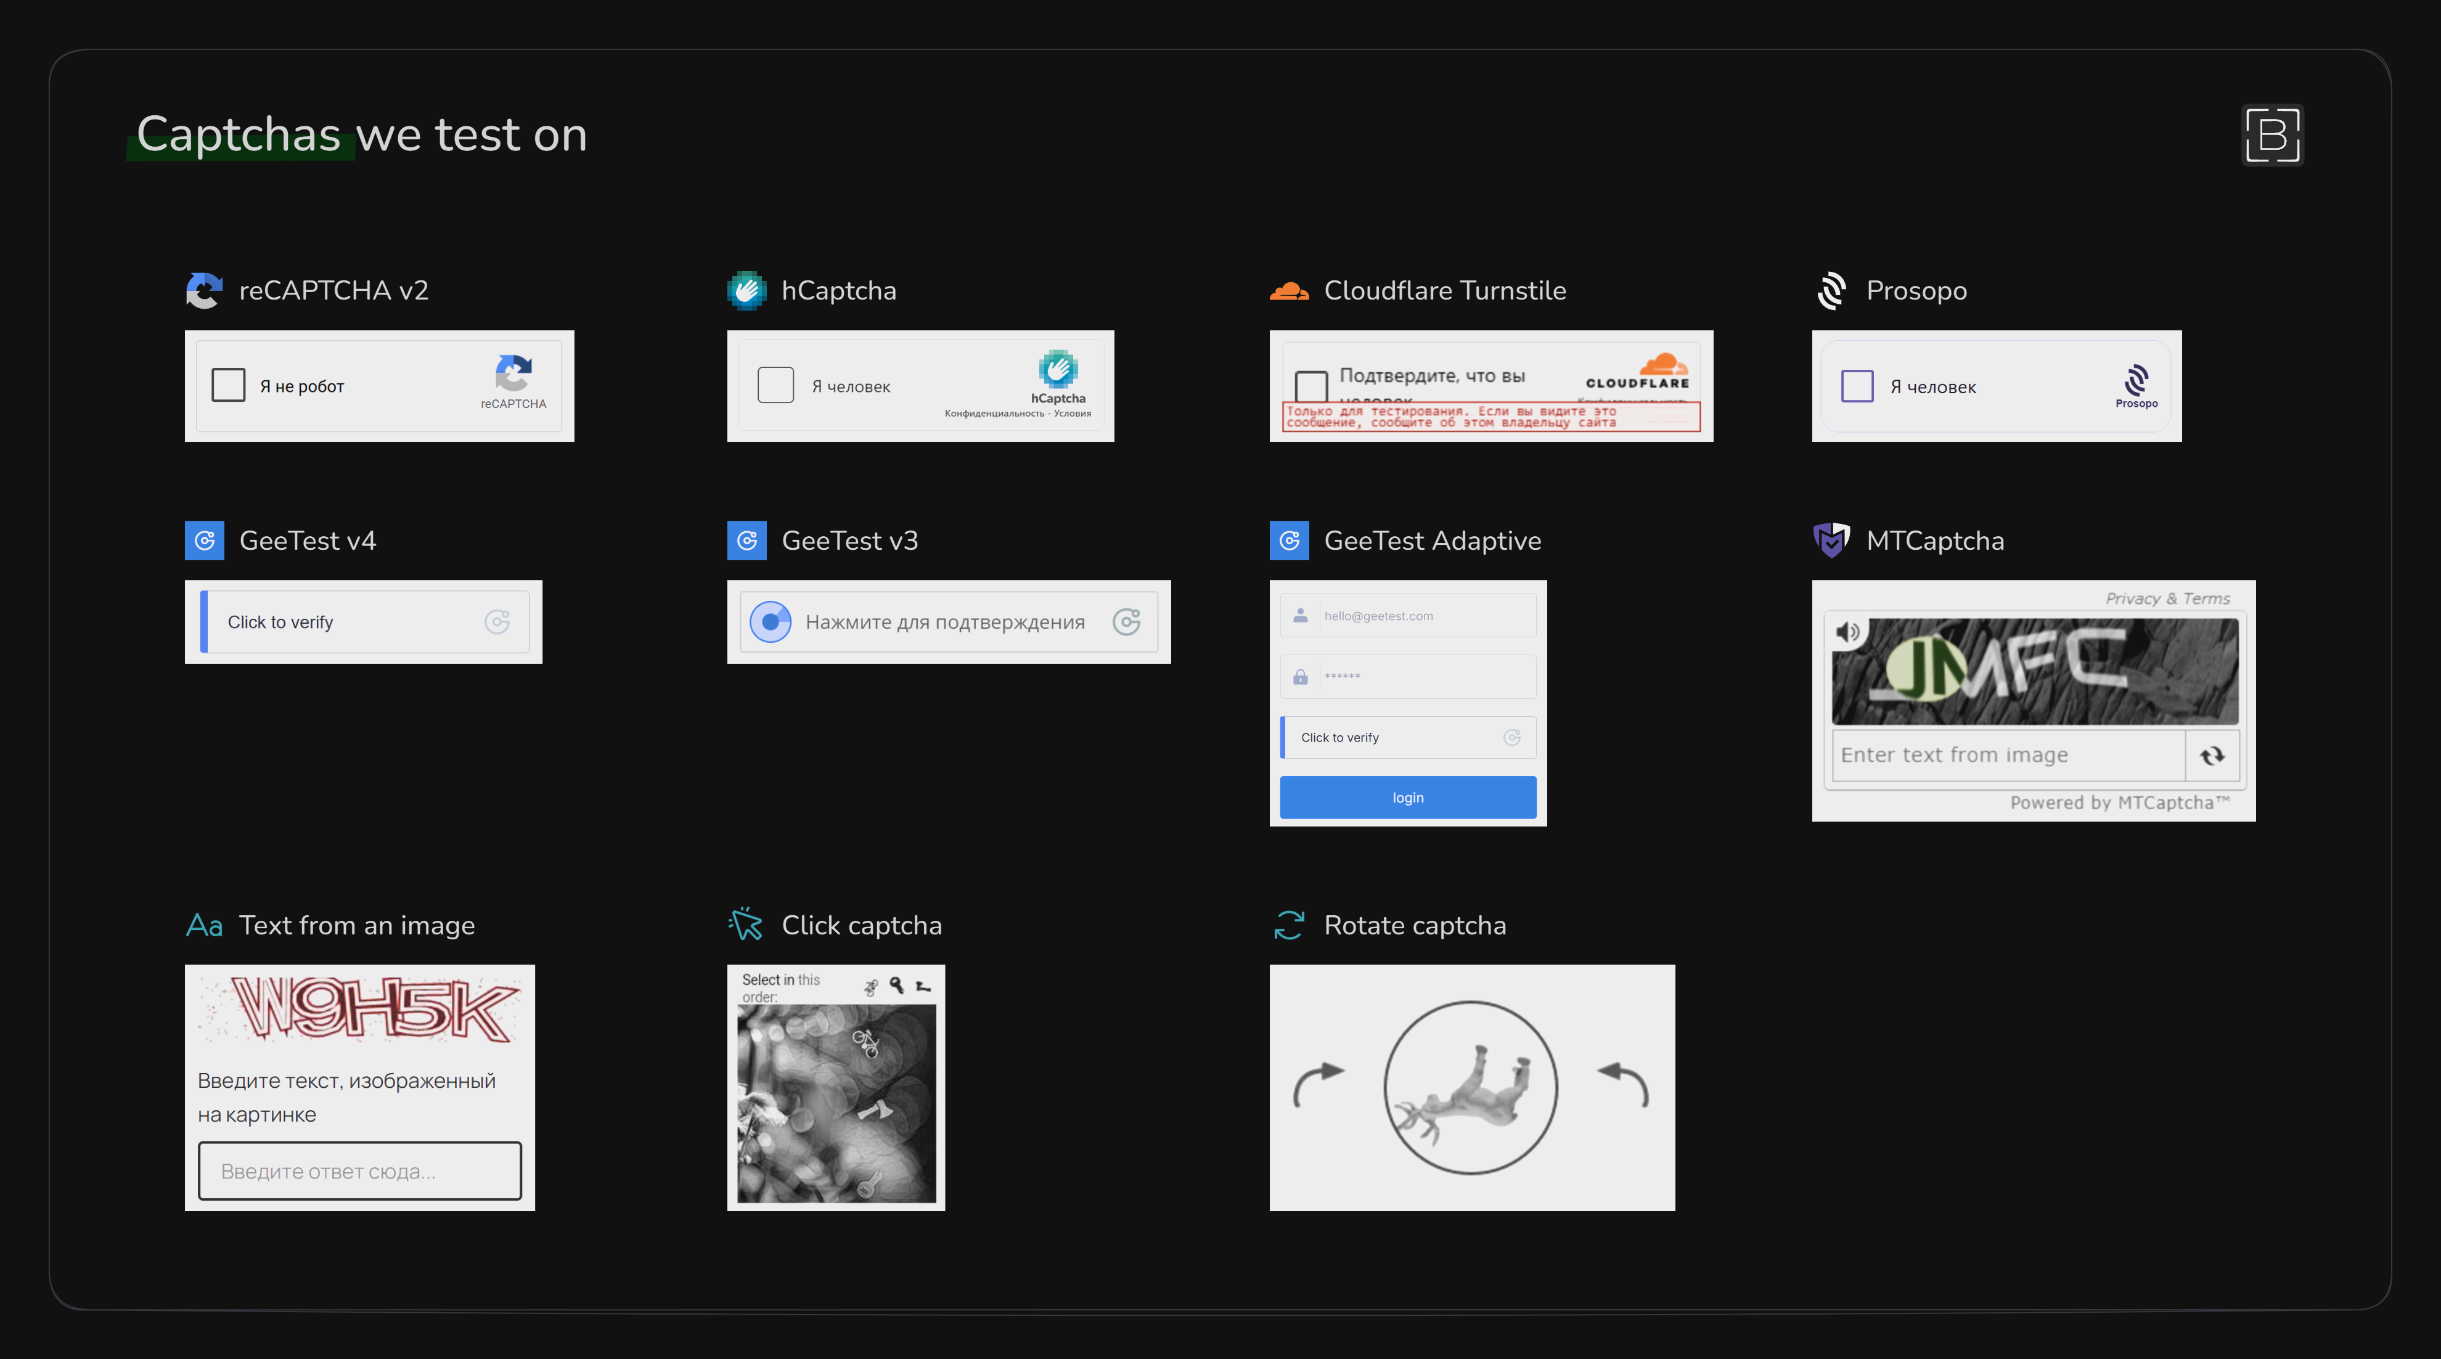Click the W9H5K captcha text image

click(360, 1010)
